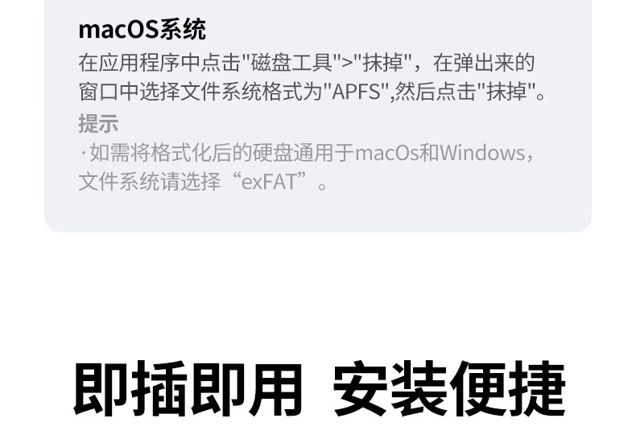The image size is (636, 447).
Task: Click the 应用程序 words in first line
Action: pyautogui.click(x=139, y=63)
